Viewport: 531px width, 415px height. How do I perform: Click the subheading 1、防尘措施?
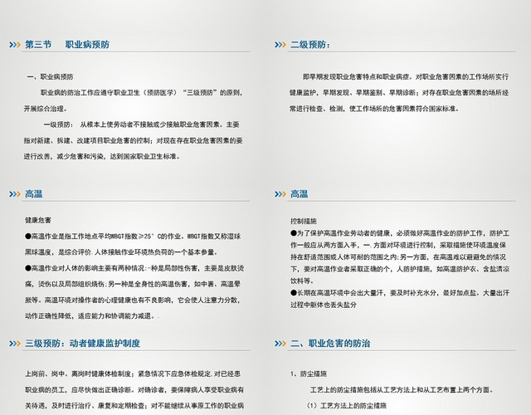point(309,374)
